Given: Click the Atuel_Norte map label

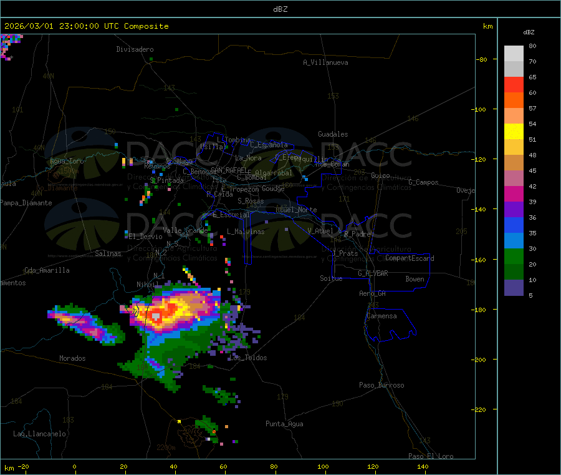Looking at the screenshot, I should click(x=296, y=210).
